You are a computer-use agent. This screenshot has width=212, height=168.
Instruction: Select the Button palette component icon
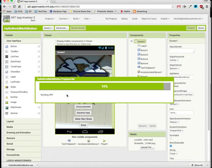click(7, 47)
